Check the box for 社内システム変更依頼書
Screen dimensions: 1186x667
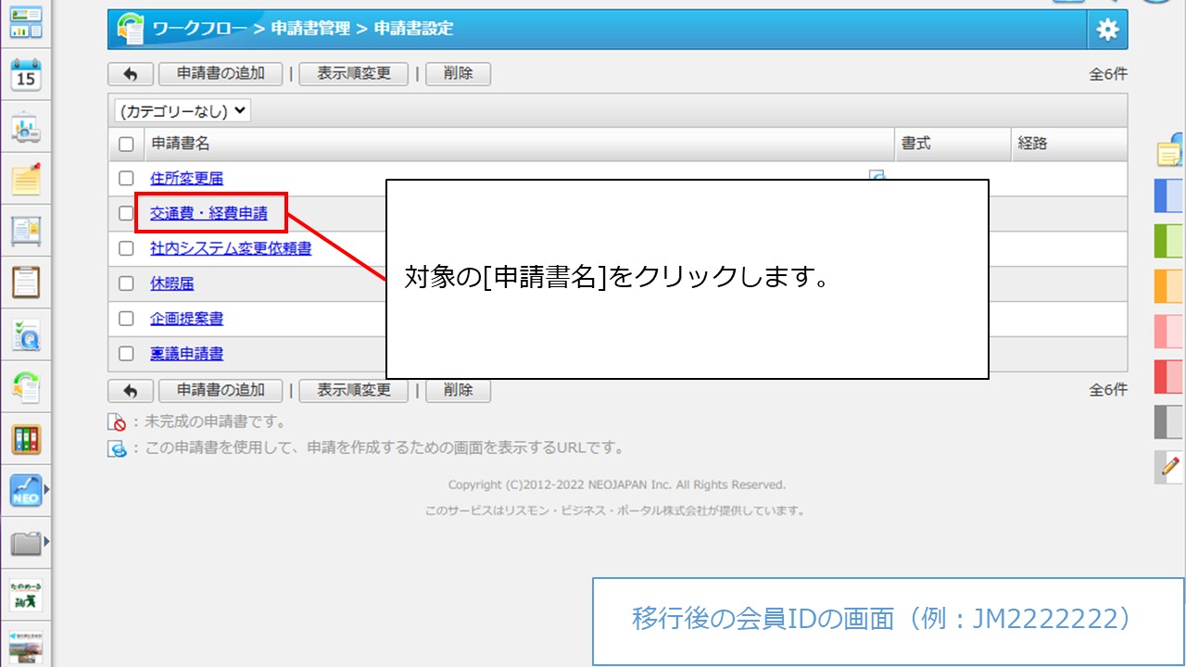point(127,248)
